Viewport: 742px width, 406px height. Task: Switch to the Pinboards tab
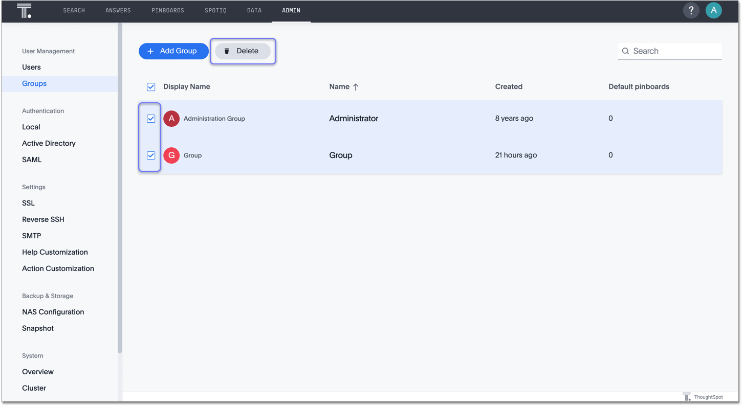tap(167, 10)
